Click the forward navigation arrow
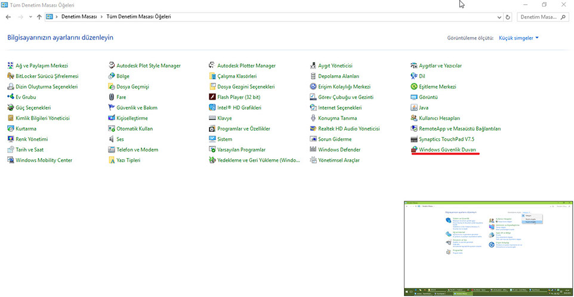The width and height of the screenshot is (574, 297). 20,17
